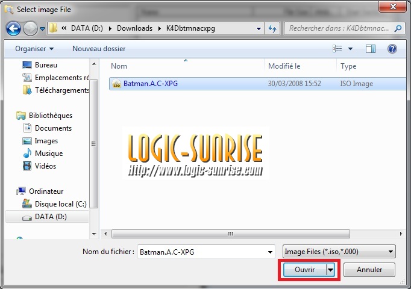Screen dimensions: 411x289
Task: Expand the Nom du fichier dropdown arrow
Action: pyautogui.click(x=270, y=252)
